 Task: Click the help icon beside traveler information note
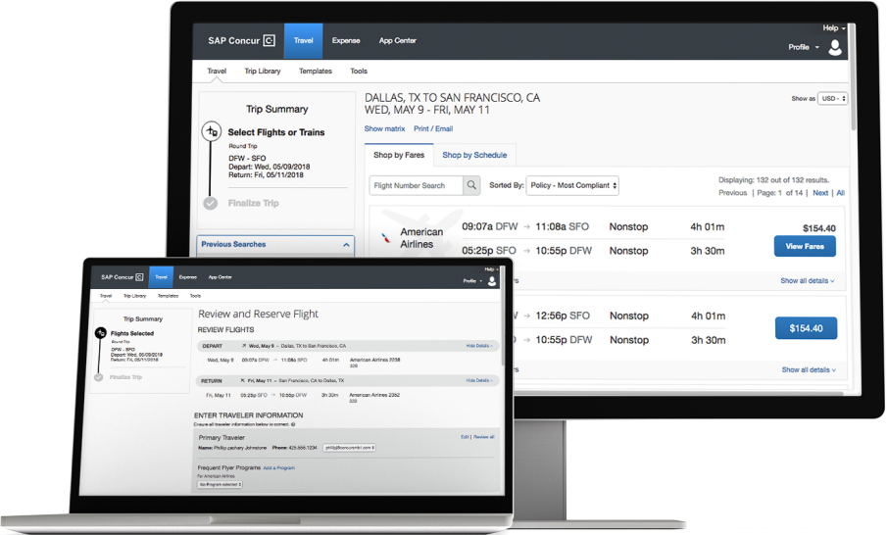[x=293, y=424]
